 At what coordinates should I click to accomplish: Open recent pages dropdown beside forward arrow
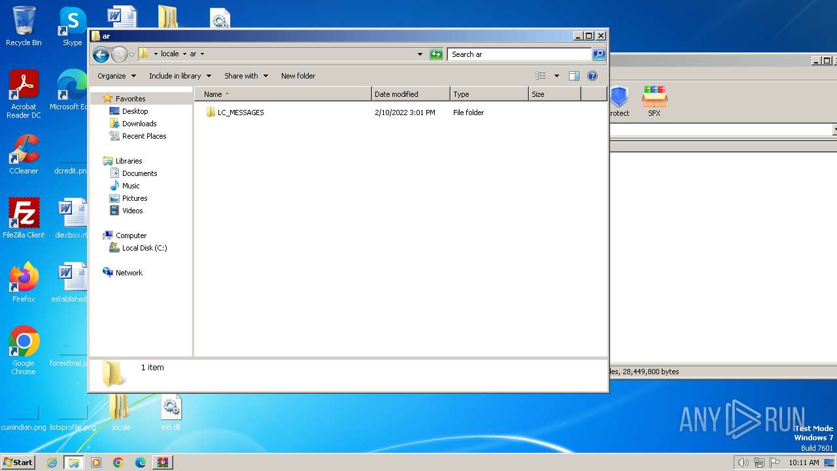pyautogui.click(x=131, y=54)
